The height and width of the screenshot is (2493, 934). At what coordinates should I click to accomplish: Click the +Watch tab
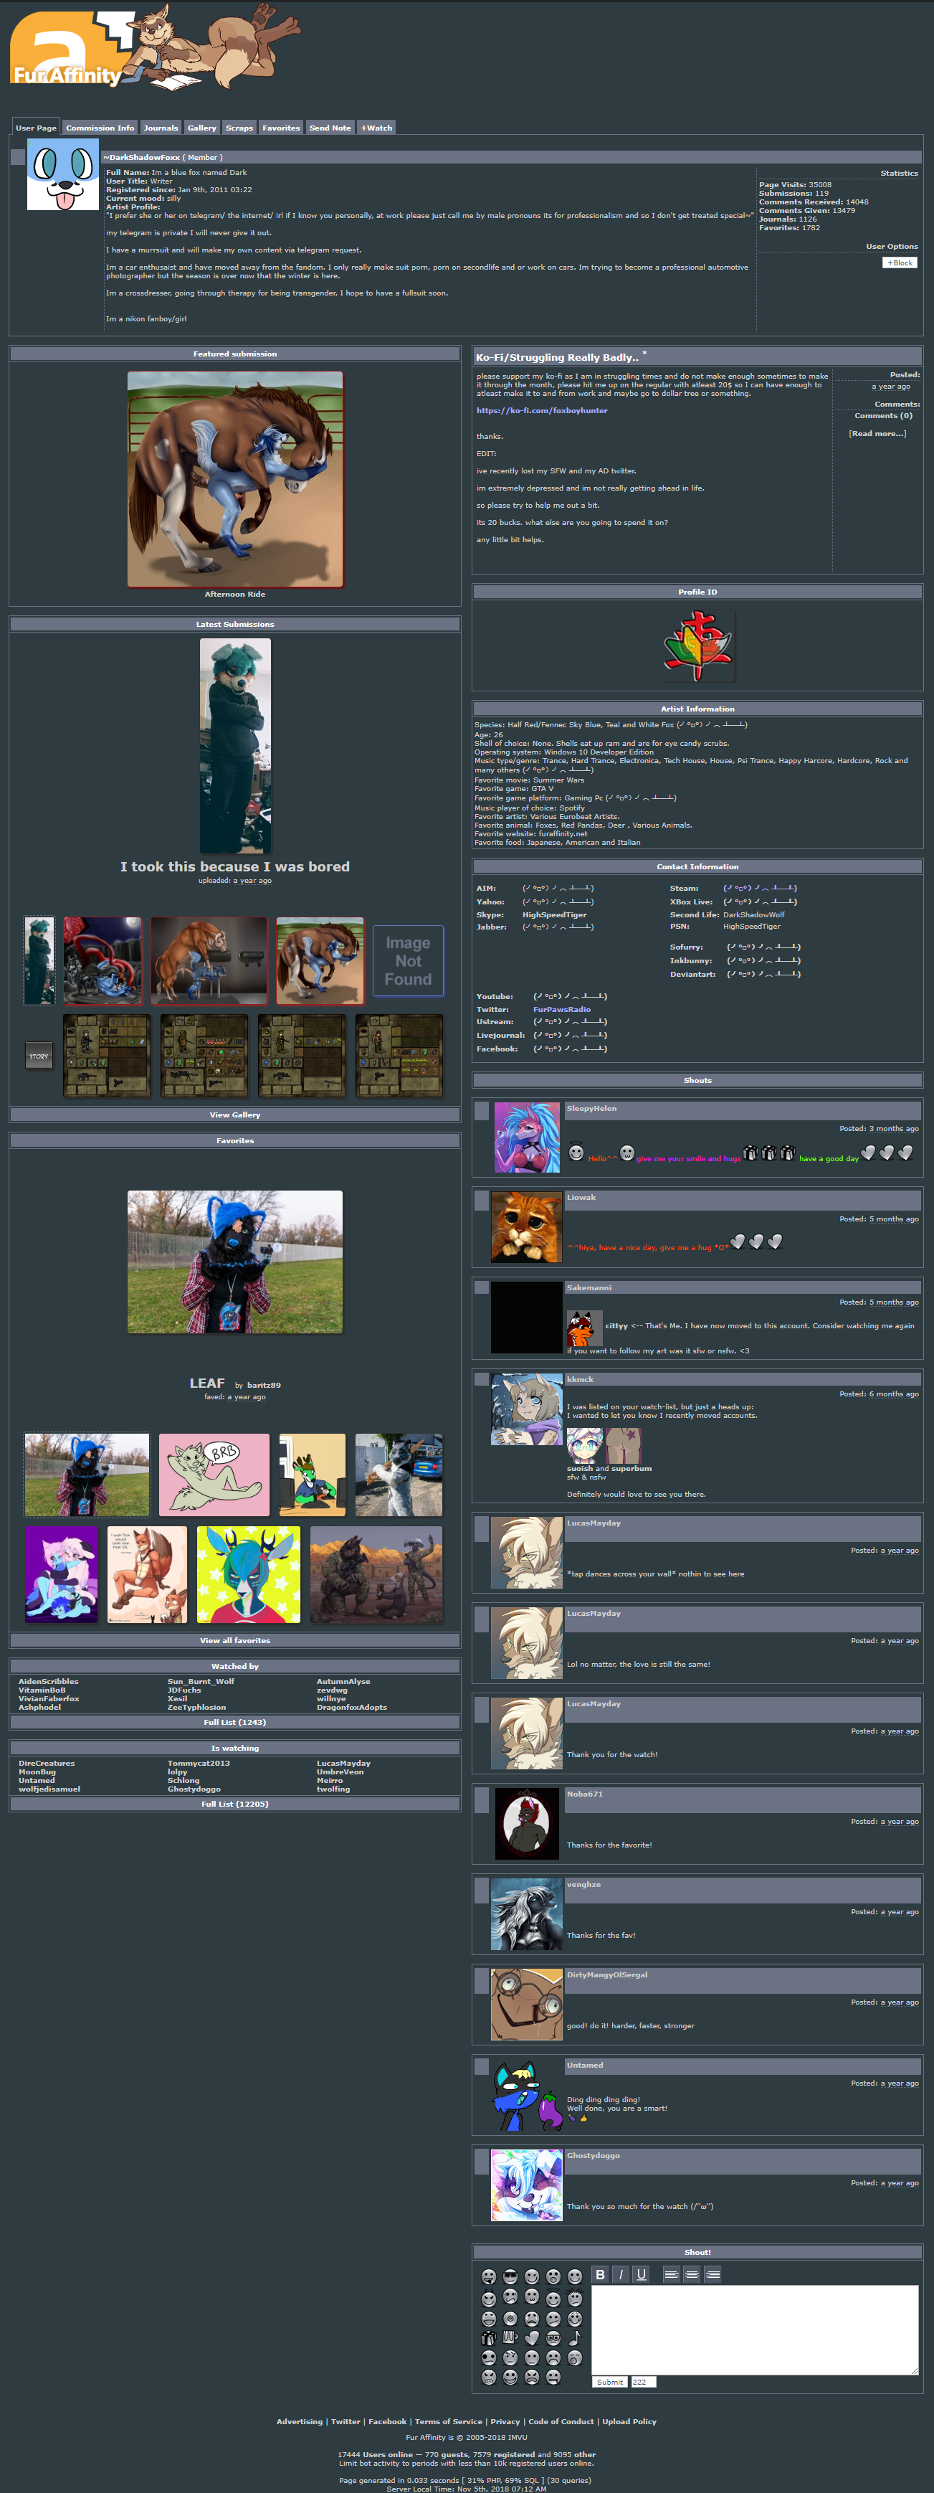coord(376,128)
